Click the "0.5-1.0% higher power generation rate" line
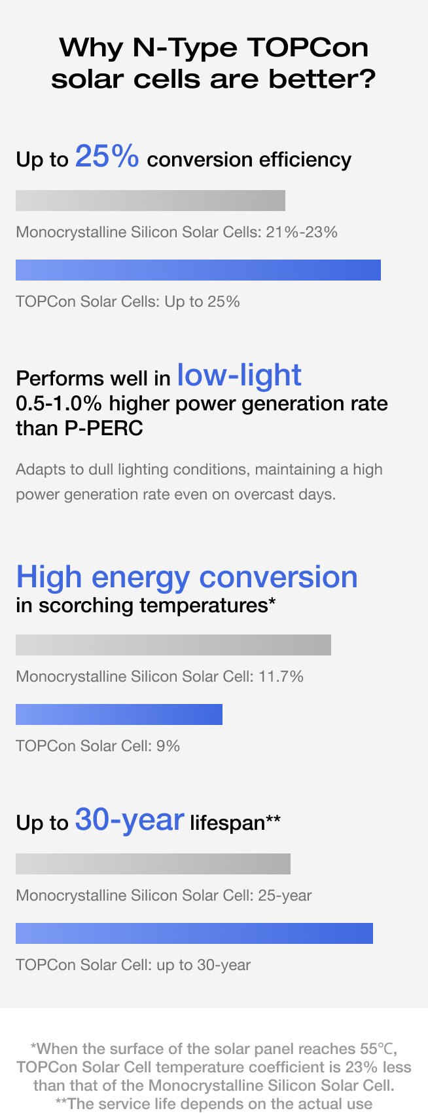The image size is (428, 1113). [x=202, y=404]
